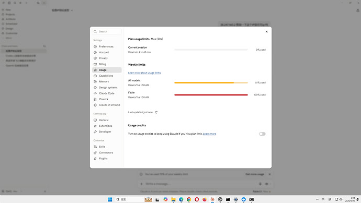
Task: Close the settings dialog
Action: (267, 32)
